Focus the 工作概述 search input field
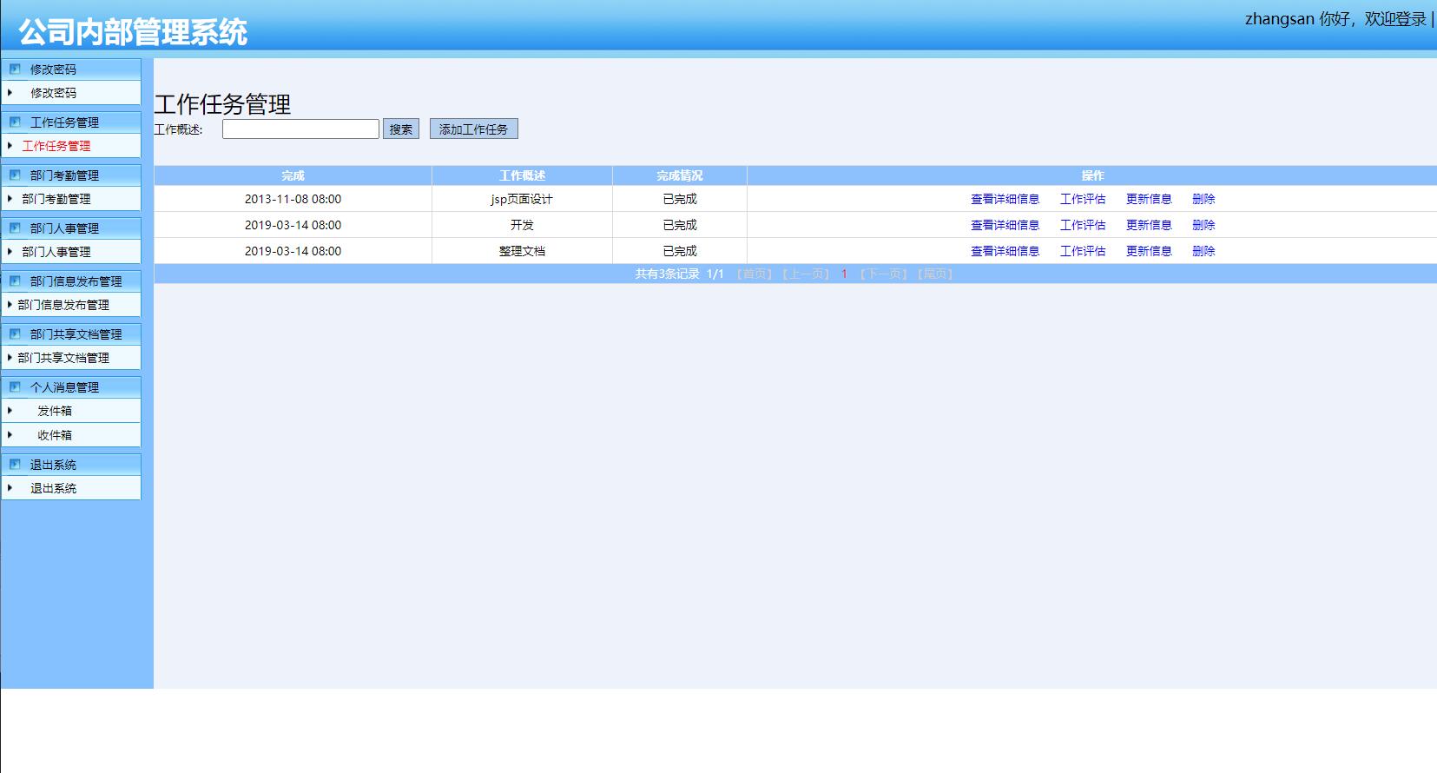Viewport: 1437px width, 773px height. click(300, 129)
